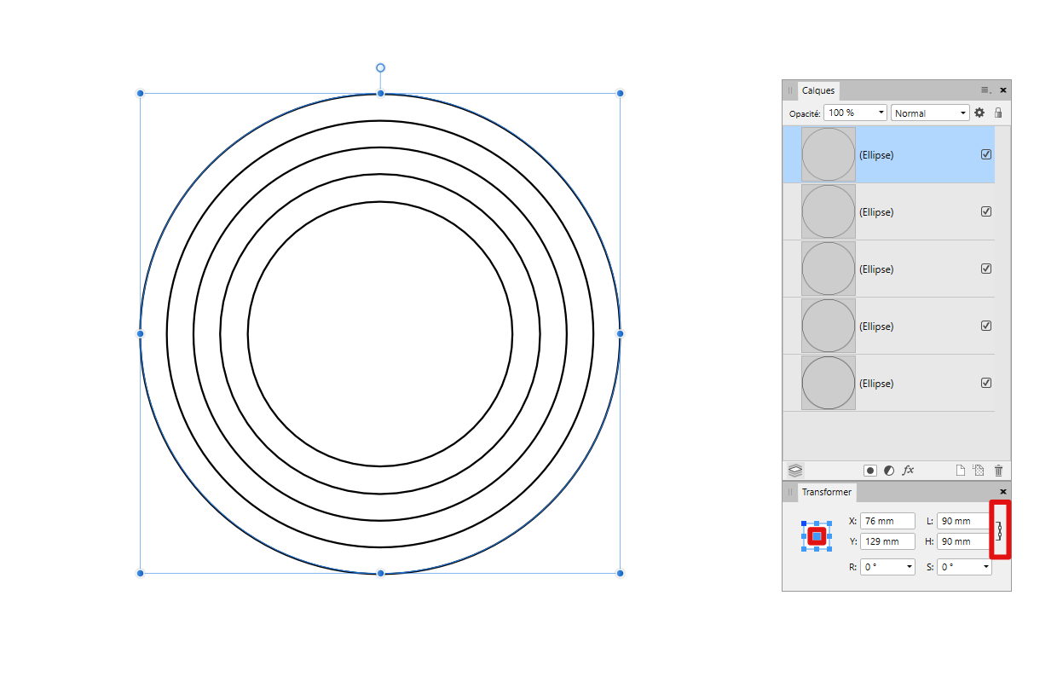Switch to the Transformer tab

[x=826, y=492]
